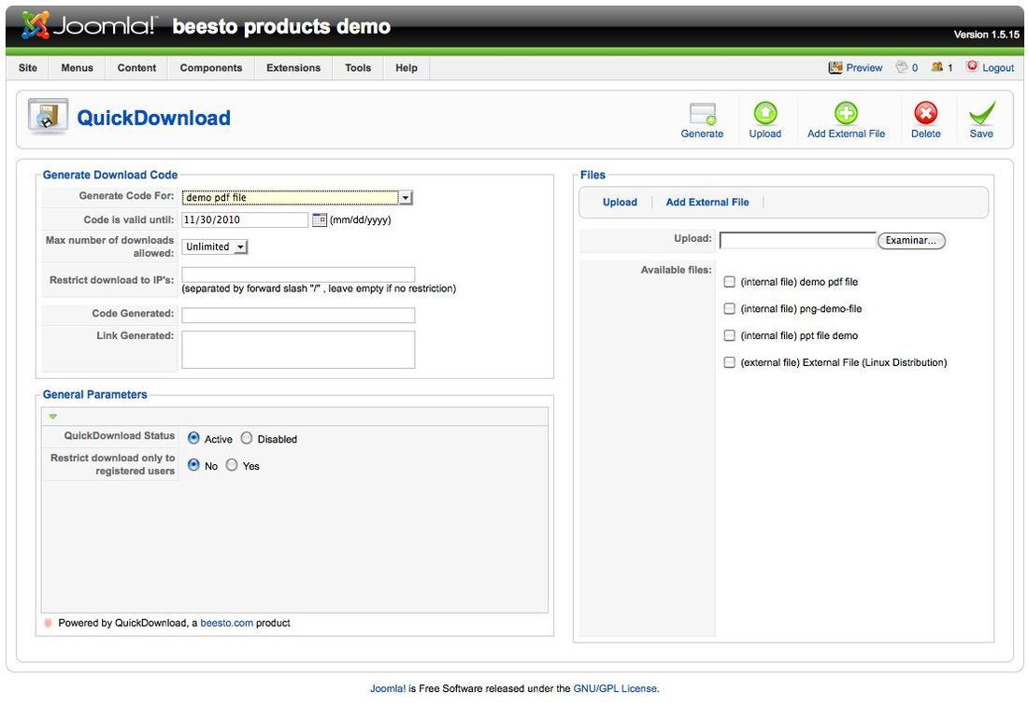Image resolution: width=1028 pixels, height=706 pixels.
Task: Open the calendar date picker icon
Action: [320, 220]
